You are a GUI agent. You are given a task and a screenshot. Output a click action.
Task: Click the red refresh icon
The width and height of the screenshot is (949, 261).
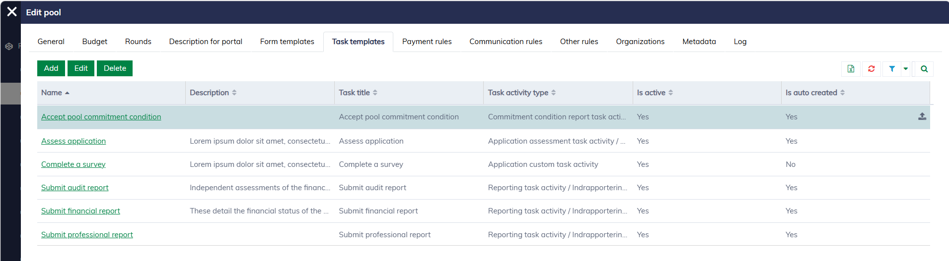(x=871, y=69)
